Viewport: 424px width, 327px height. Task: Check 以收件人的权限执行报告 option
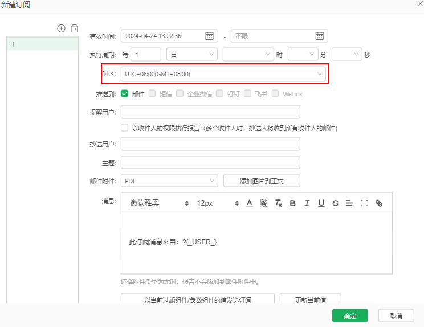click(x=124, y=128)
